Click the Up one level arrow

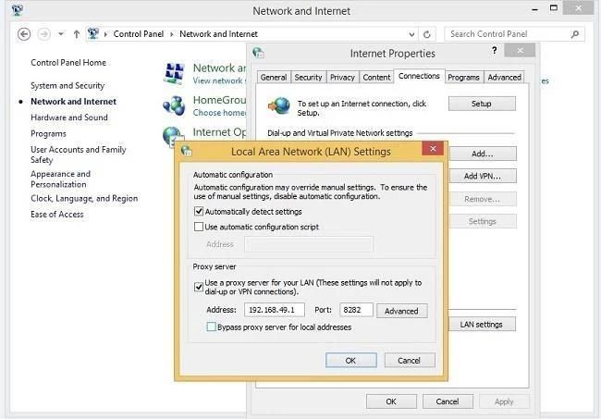coord(77,34)
